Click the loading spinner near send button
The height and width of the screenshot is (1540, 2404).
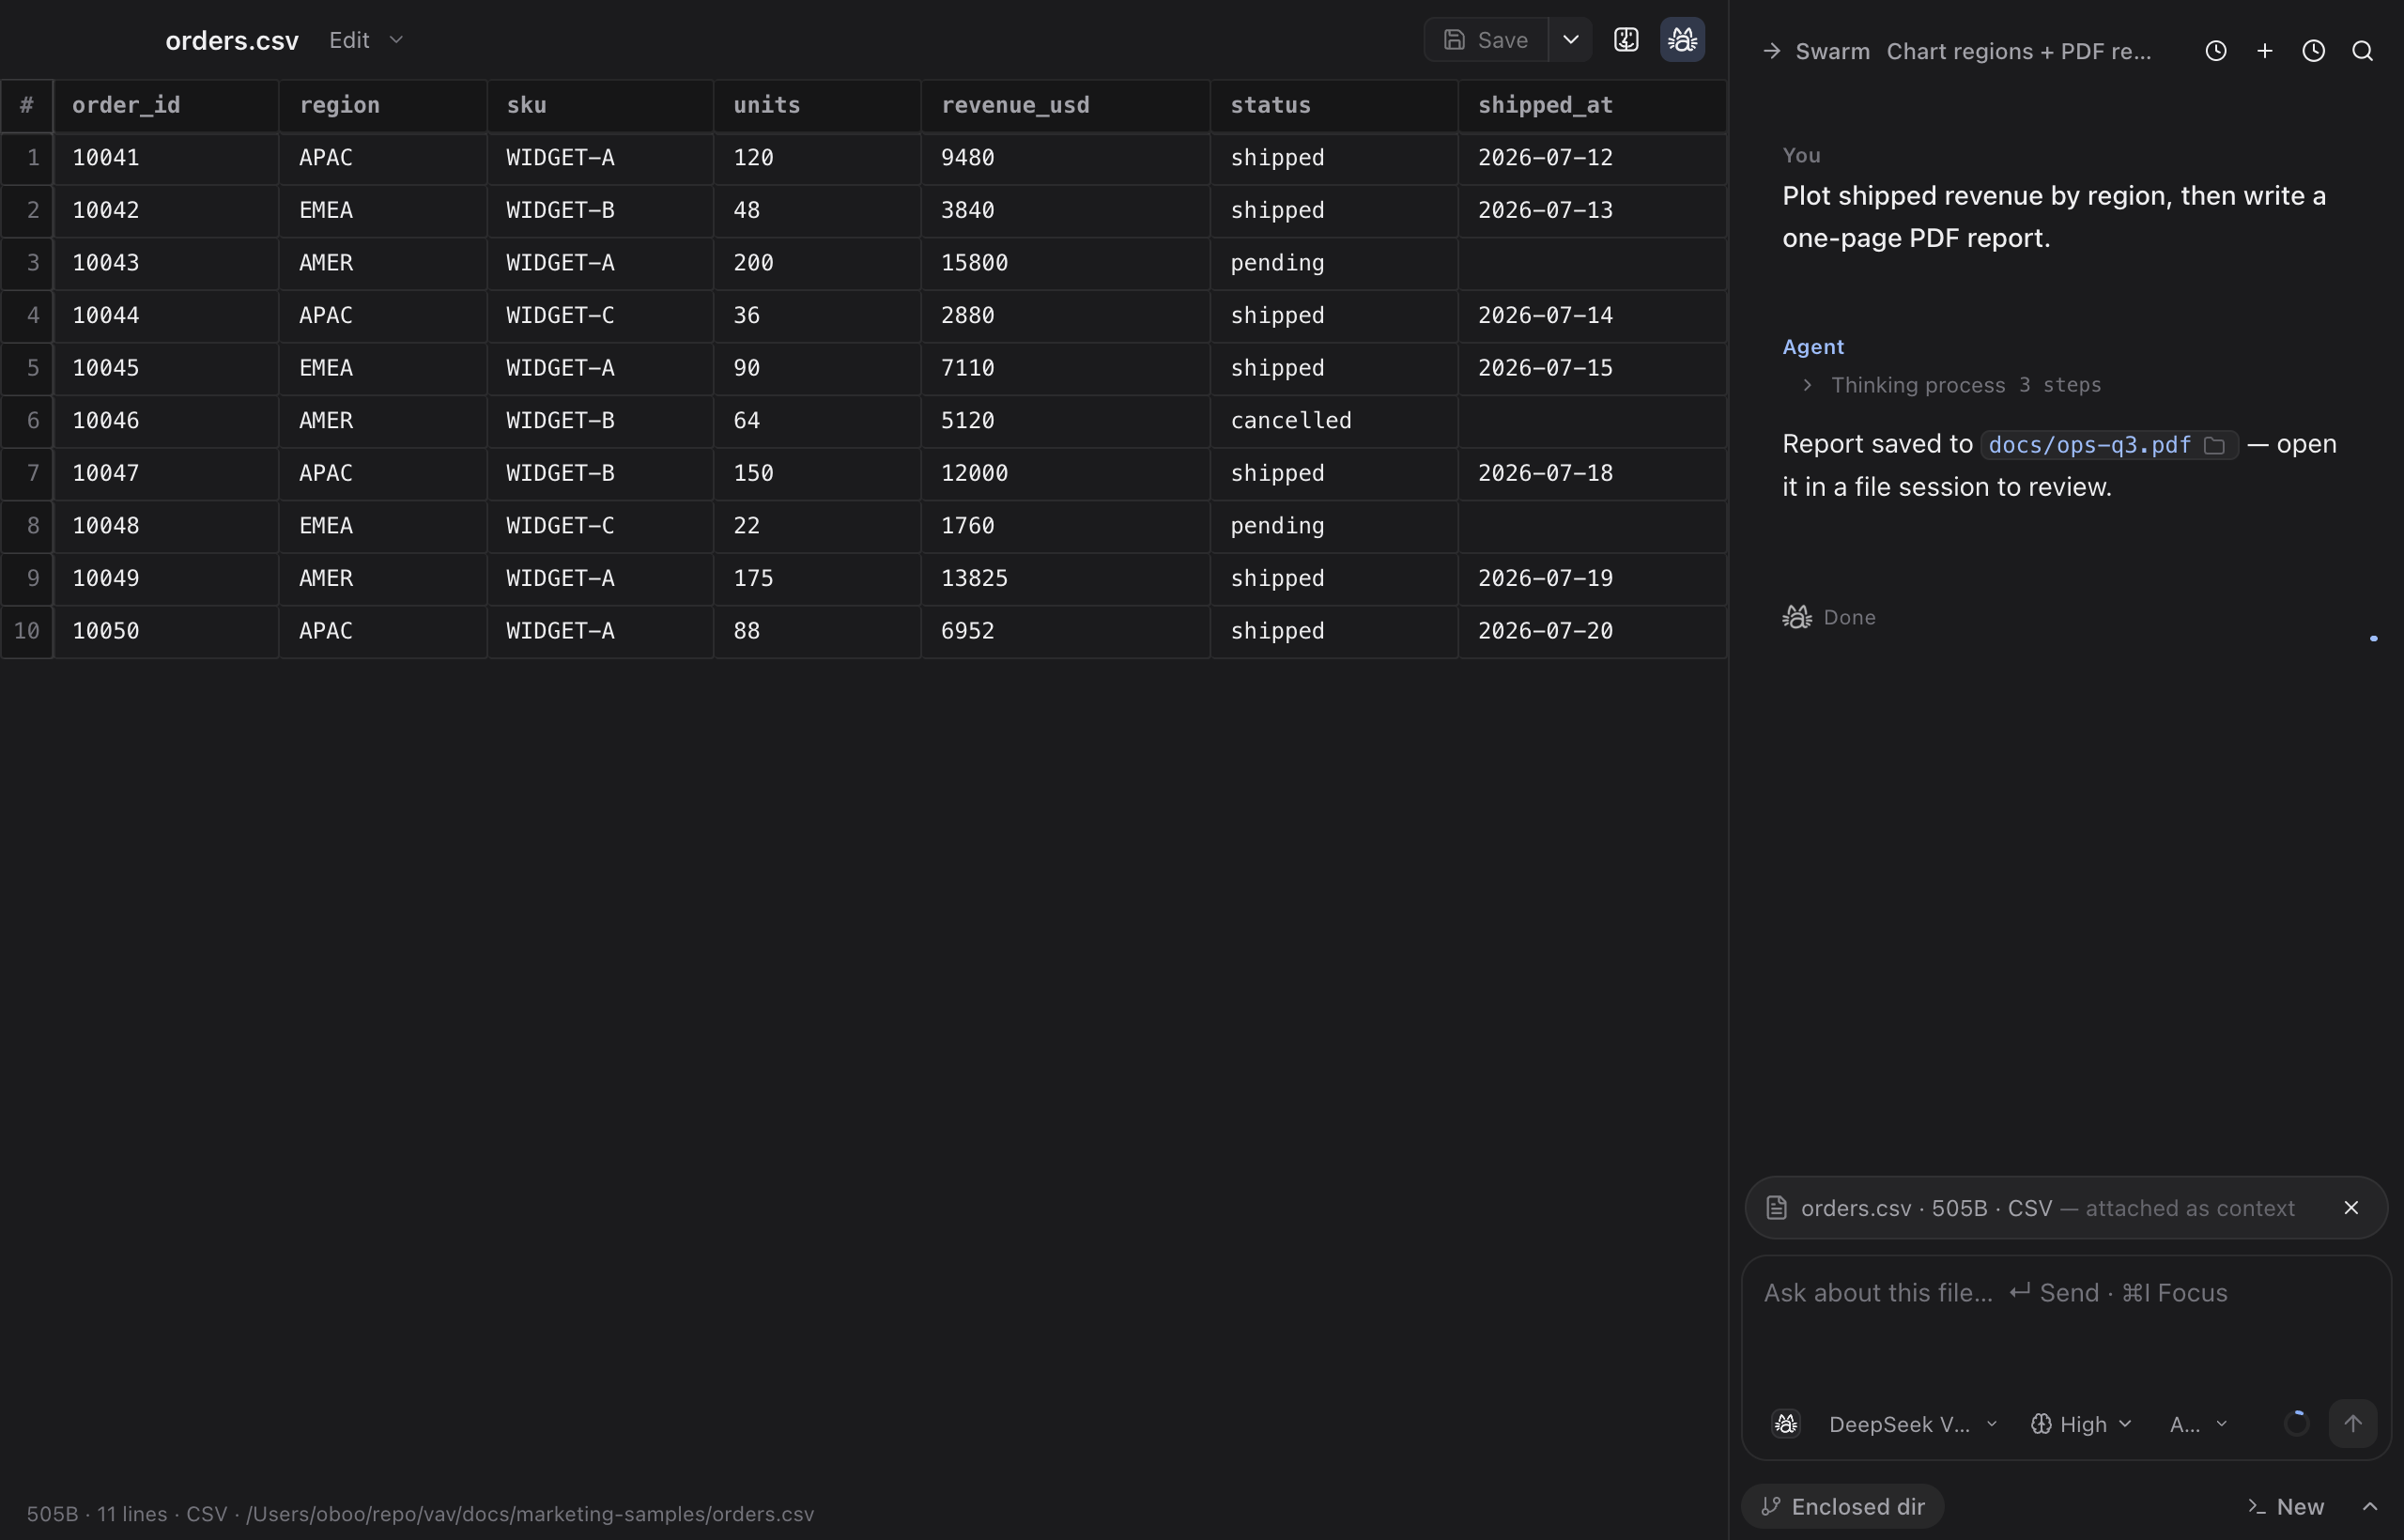pos(2297,1423)
